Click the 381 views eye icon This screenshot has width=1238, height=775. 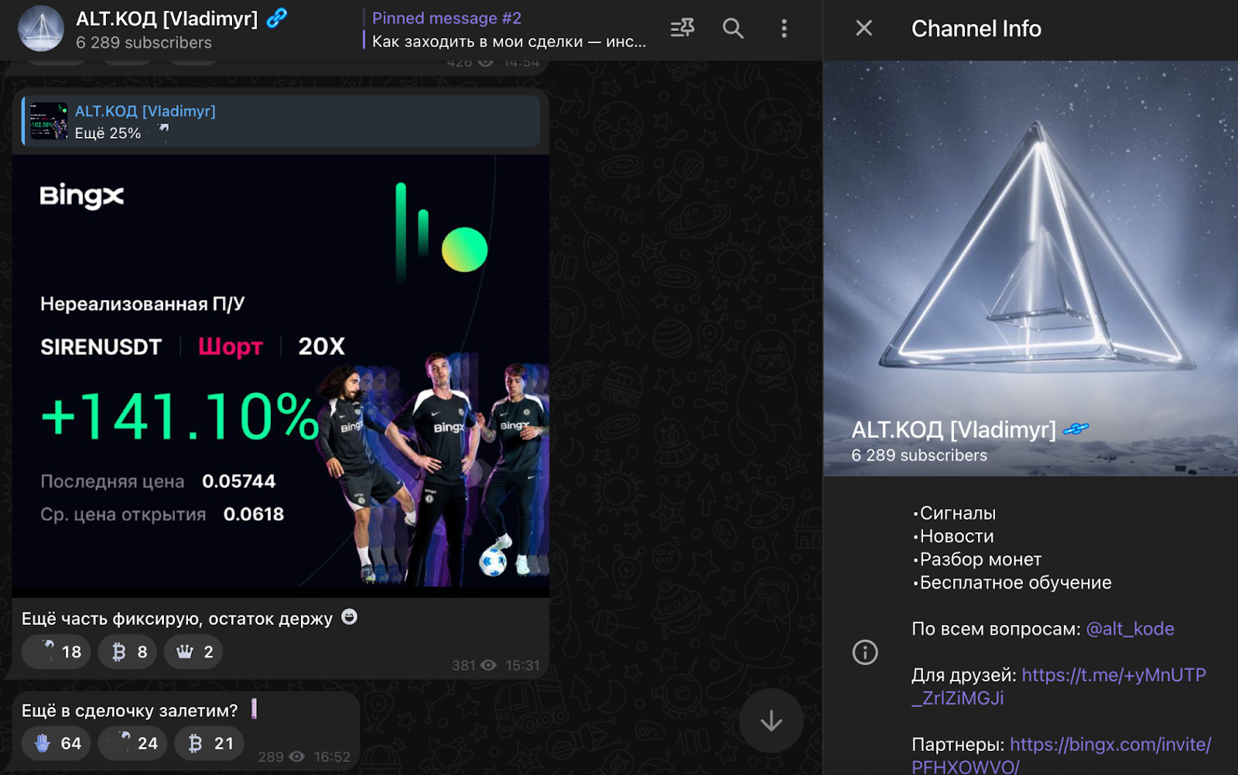tap(488, 665)
